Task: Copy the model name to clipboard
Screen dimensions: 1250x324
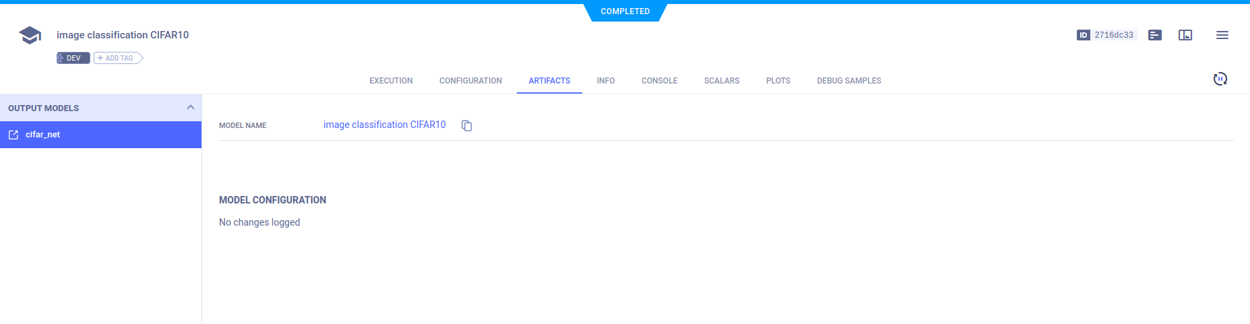Action: [x=466, y=125]
